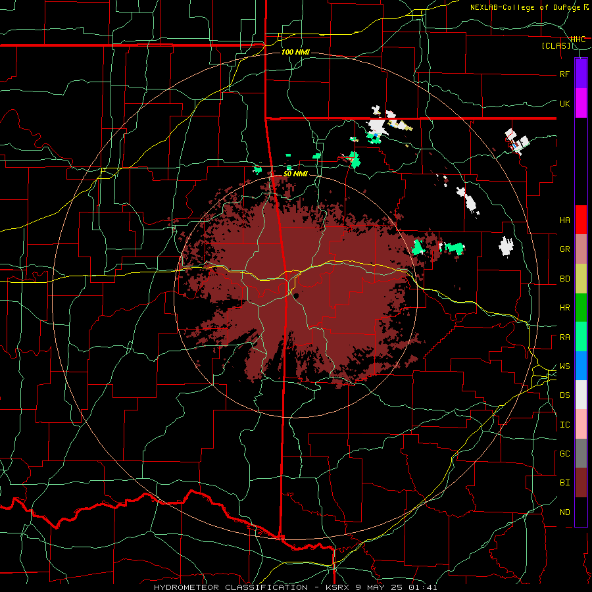Click the HA legend label
Viewport: 592px width, 592px height.
[x=564, y=220]
